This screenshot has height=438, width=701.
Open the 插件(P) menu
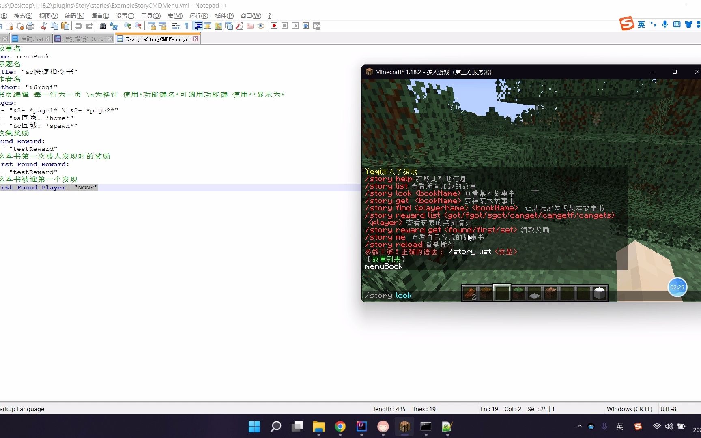pyautogui.click(x=224, y=16)
